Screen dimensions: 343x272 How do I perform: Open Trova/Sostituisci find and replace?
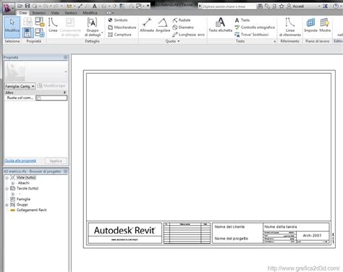[252, 35]
